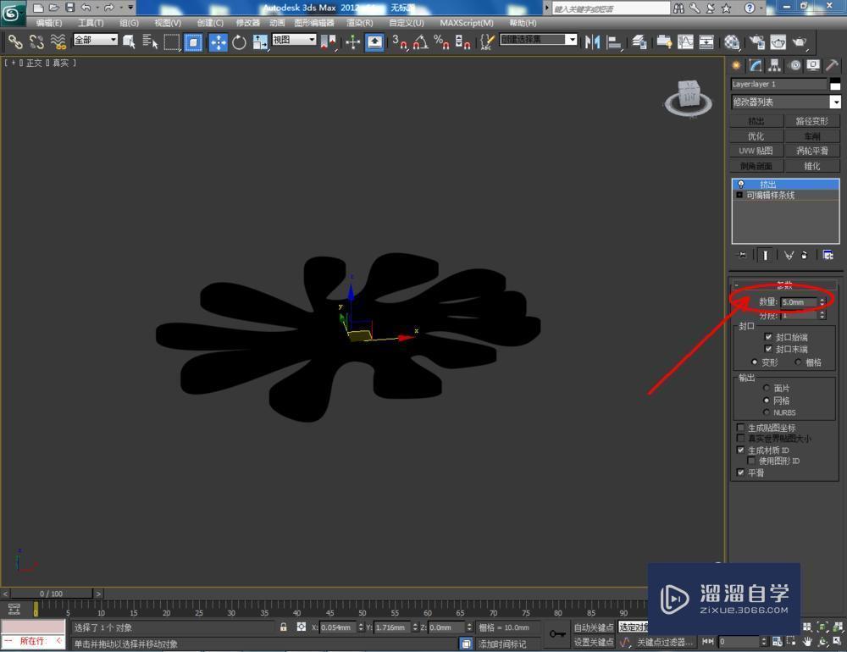Toggle the 平滑 smoothing checkbox
The height and width of the screenshot is (652, 847).
742,472
